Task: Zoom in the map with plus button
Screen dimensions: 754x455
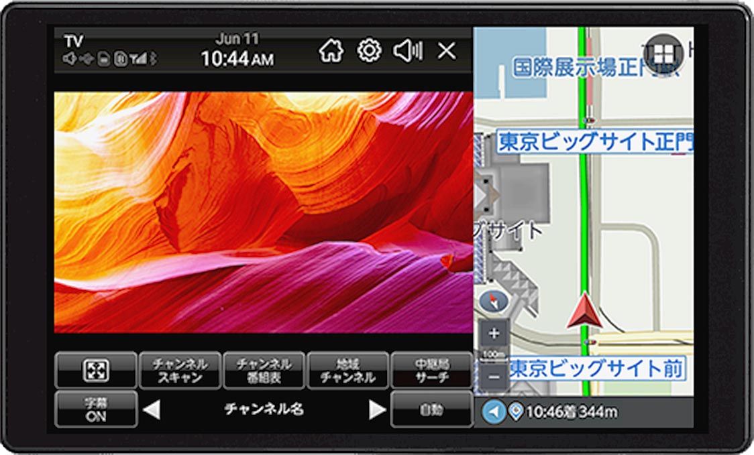Action: [x=494, y=333]
